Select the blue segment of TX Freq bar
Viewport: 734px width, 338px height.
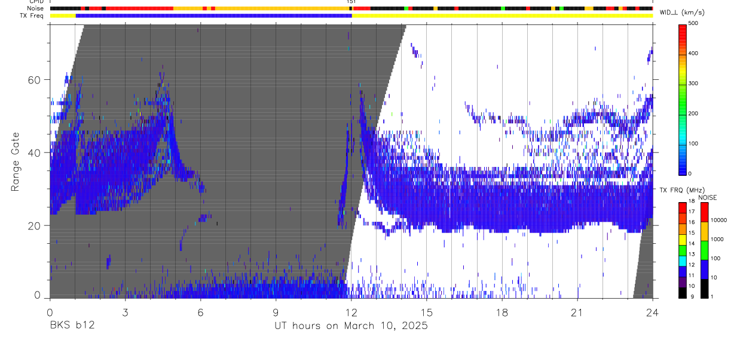coord(214,15)
